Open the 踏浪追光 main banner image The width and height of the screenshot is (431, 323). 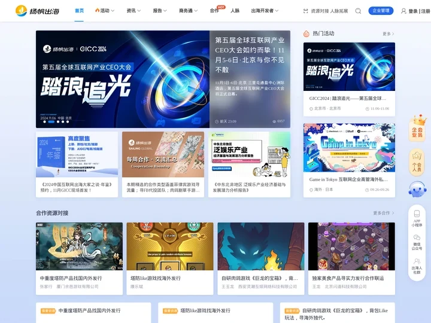[123, 79]
